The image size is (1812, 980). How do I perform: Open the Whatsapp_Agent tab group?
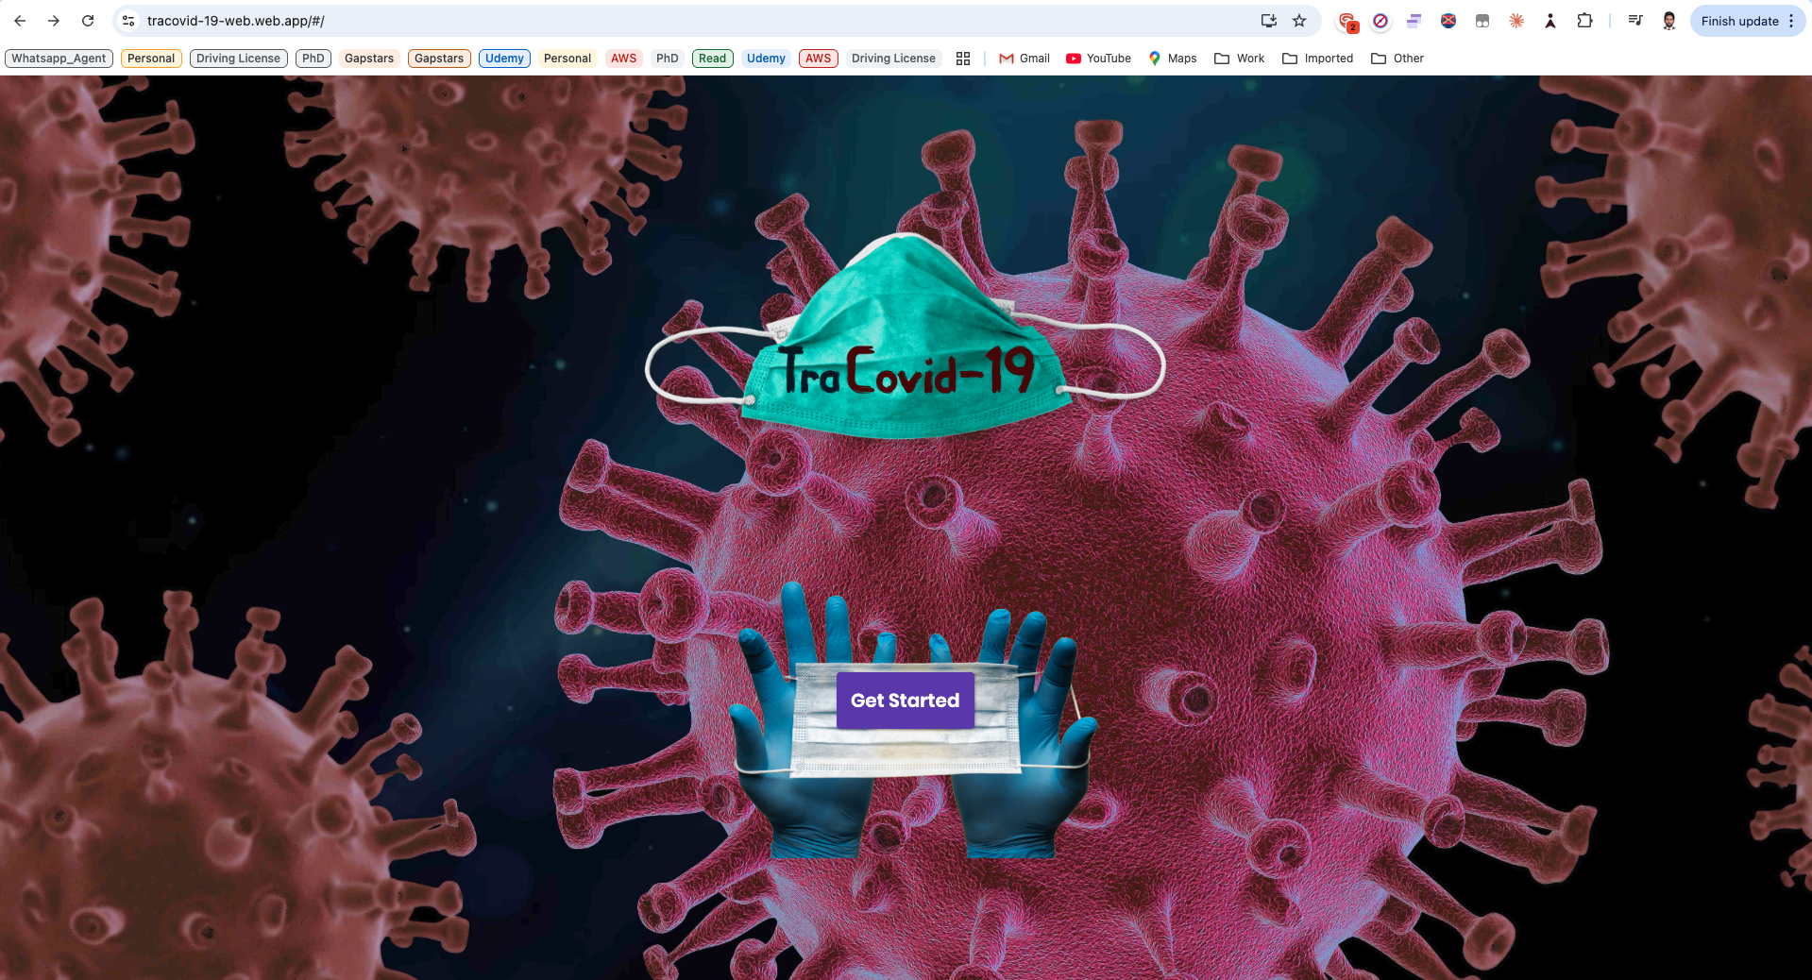pyautogui.click(x=59, y=59)
